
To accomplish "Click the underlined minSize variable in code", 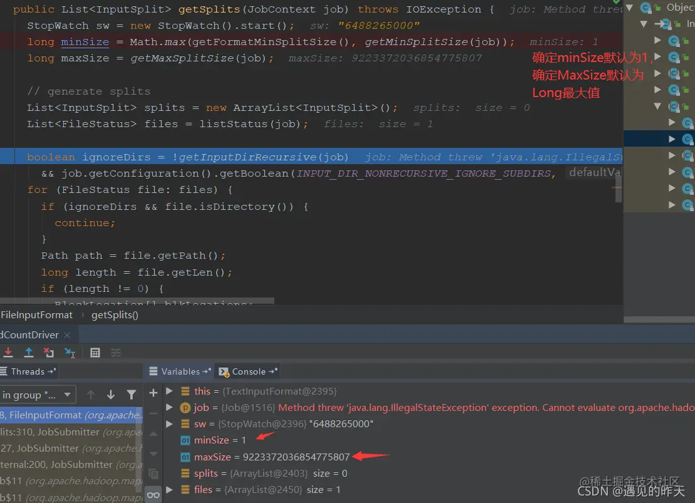I will coord(85,42).
